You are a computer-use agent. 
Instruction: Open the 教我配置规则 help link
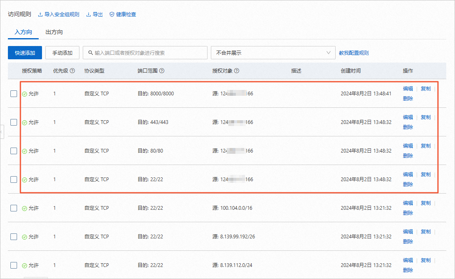click(x=354, y=53)
